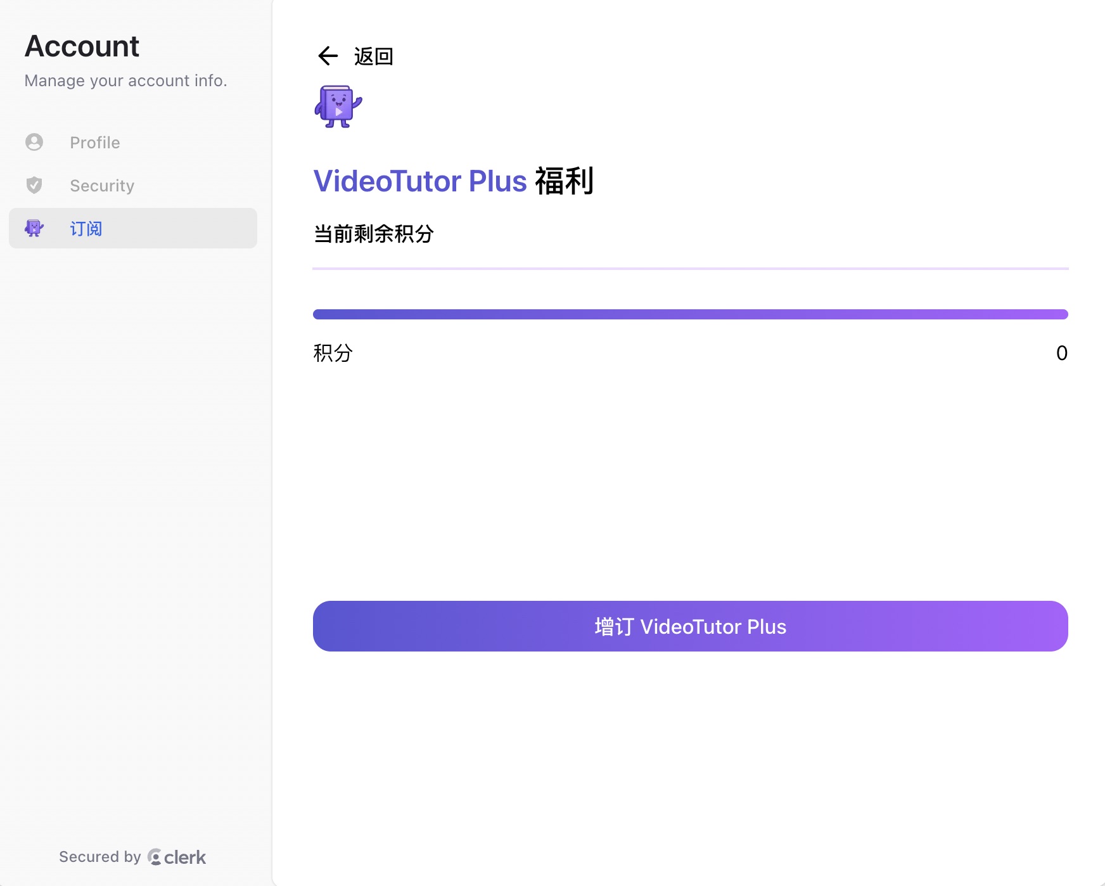Click the back arrow icon
Image resolution: width=1105 pixels, height=886 pixels.
(328, 56)
